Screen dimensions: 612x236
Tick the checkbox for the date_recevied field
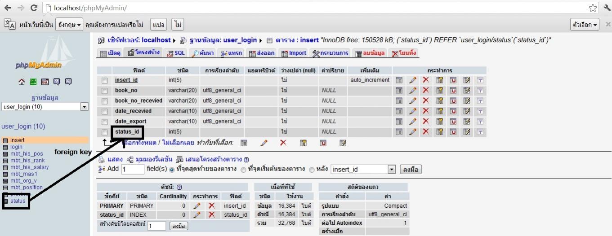[x=105, y=112]
